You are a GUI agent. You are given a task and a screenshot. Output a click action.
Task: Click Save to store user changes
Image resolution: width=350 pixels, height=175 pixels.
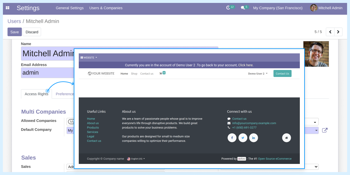click(15, 32)
